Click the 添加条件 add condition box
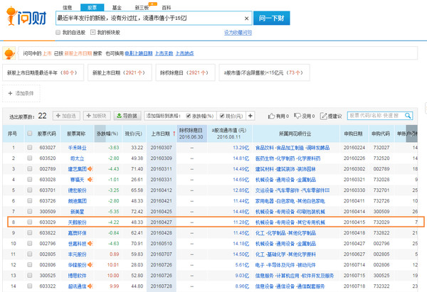427x292 pixels. pos(21,94)
